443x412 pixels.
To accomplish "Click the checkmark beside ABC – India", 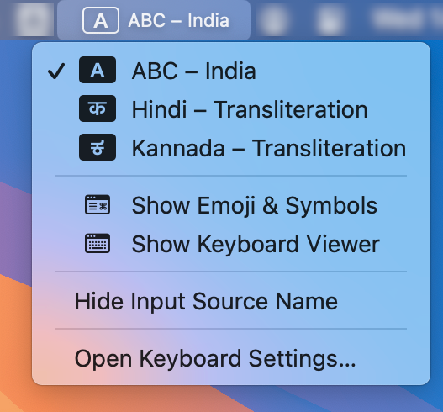I will pos(56,71).
